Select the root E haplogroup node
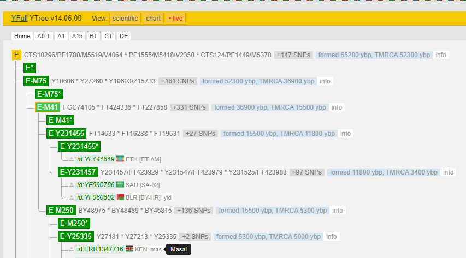The image size is (466, 258). coord(16,55)
